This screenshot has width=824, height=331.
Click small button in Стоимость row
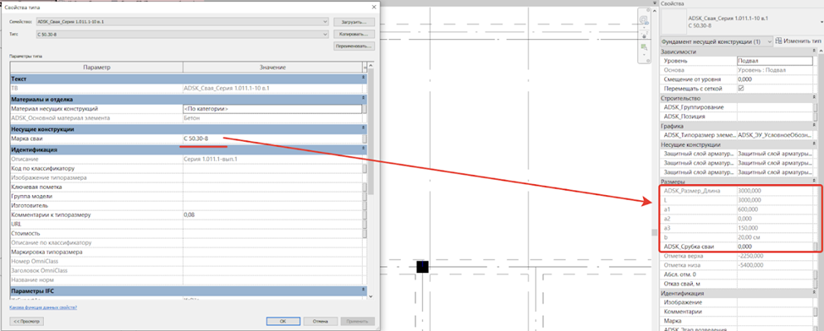[365, 233]
